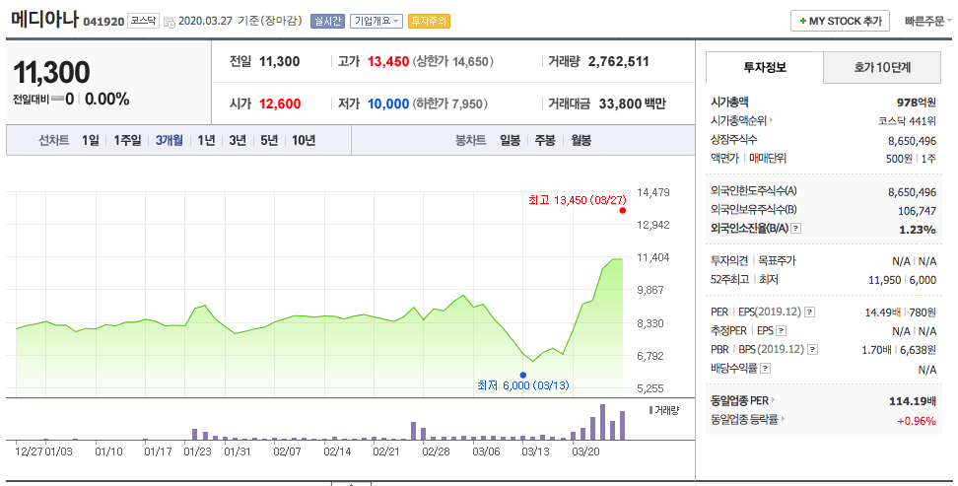The width and height of the screenshot is (958, 486).
Task: Open the 동일업종 등락률 link
Action: click(x=747, y=420)
